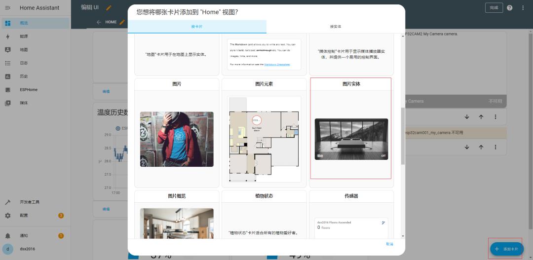Open the History chart icon
The width and height of the screenshot is (533, 260).
pyautogui.click(x=8, y=76)
